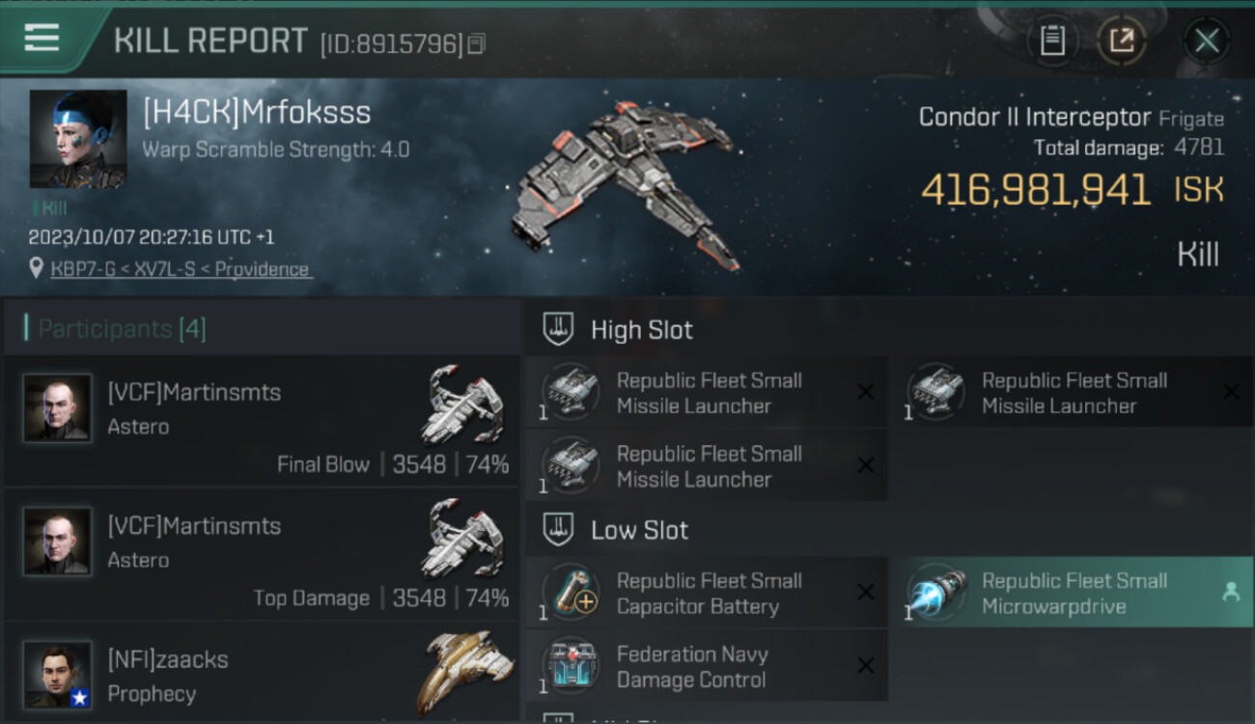1255x724 pixels.
Task: Click the Prophecy ship icon
Action: pos(465,673)
